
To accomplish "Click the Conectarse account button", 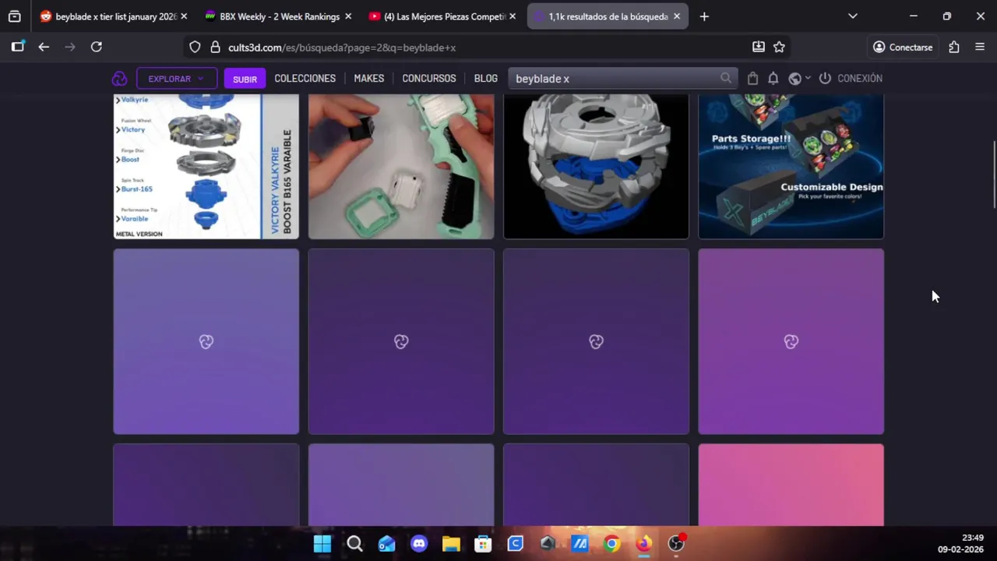I will [x=903, y=48].
